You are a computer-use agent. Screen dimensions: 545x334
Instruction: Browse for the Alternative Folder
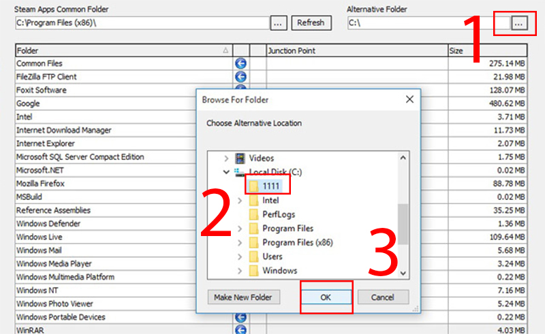tap(519, 23)
